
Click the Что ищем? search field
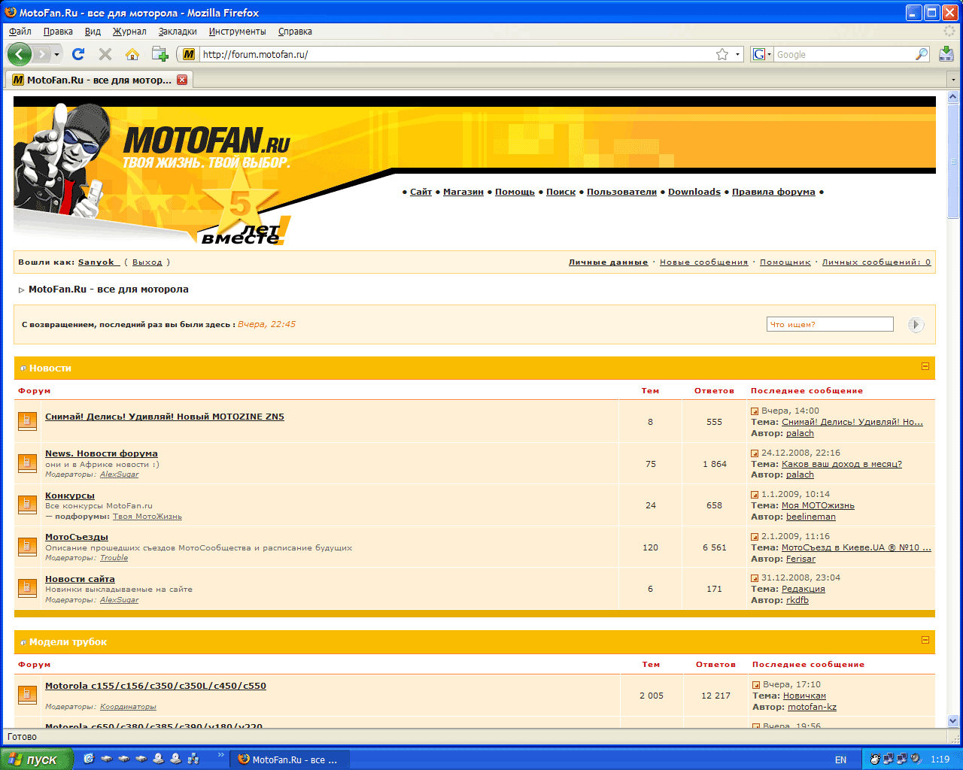(x=830, y=325)
